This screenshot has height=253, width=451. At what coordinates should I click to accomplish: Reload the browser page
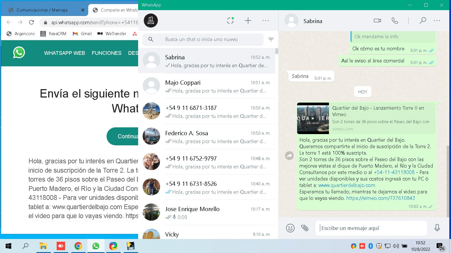(x=32, y=22)
